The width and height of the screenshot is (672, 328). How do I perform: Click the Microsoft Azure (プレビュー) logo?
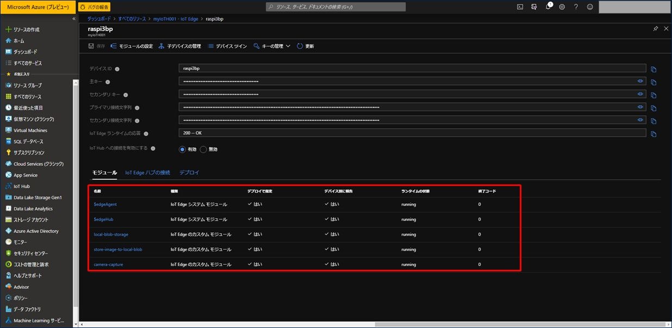point(38,7)
